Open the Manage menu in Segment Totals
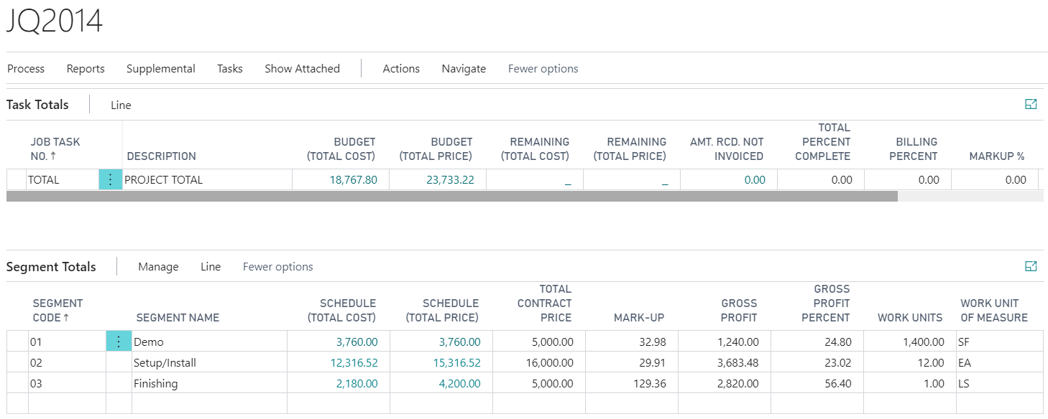This screenshot has width=1048, height=419. pos(158,266)
